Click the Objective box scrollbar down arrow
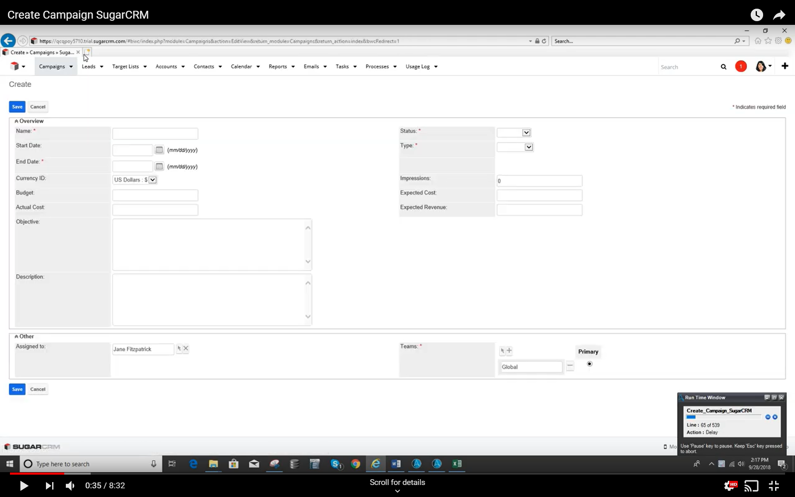The image size is (795, 497). [x=308, y=261]
